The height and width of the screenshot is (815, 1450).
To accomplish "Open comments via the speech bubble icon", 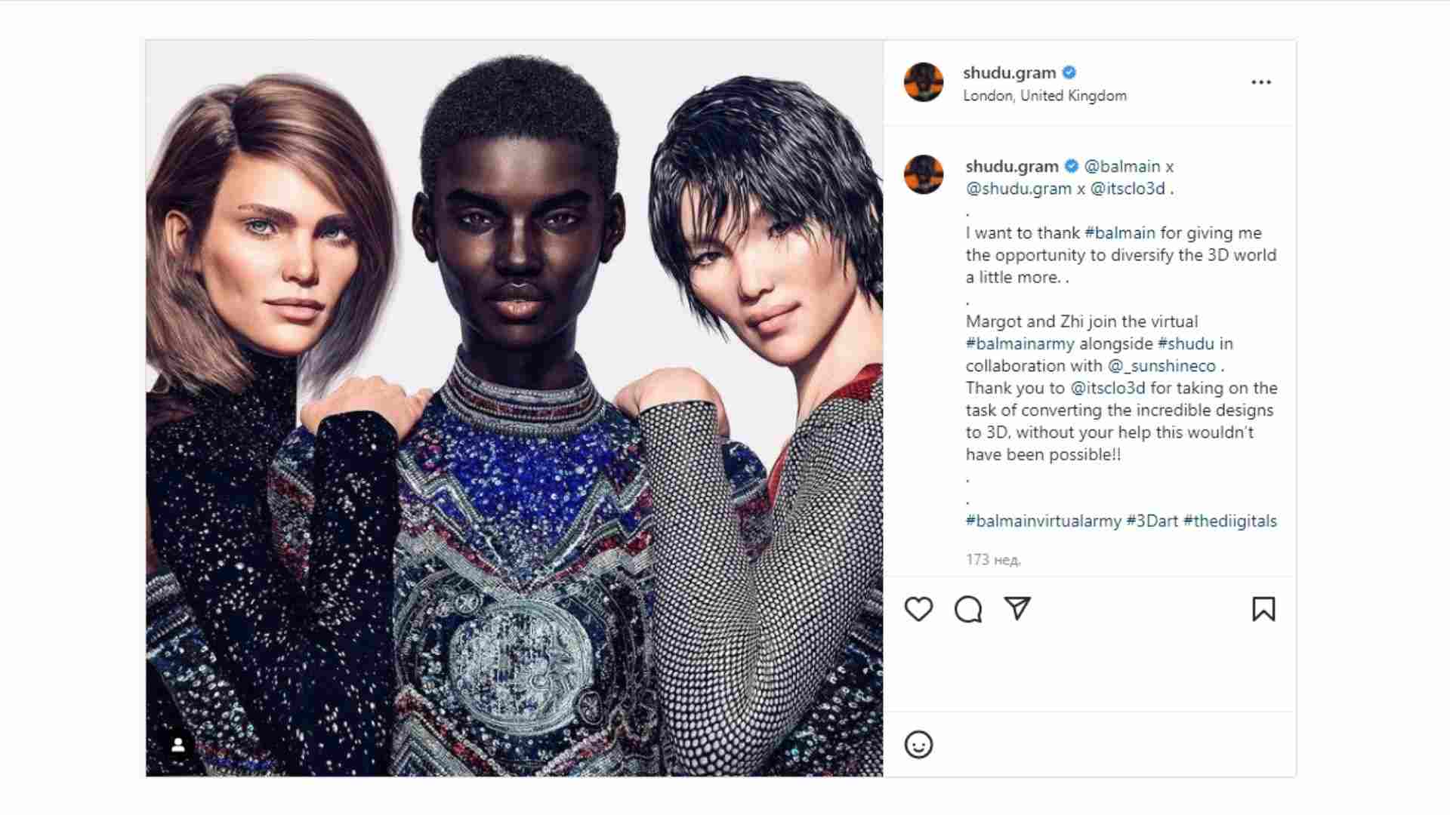I will tap(968, 609).
